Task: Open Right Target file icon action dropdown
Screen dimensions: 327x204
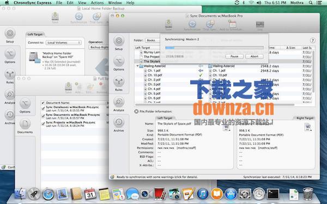Action: click(x=308, y=127)
